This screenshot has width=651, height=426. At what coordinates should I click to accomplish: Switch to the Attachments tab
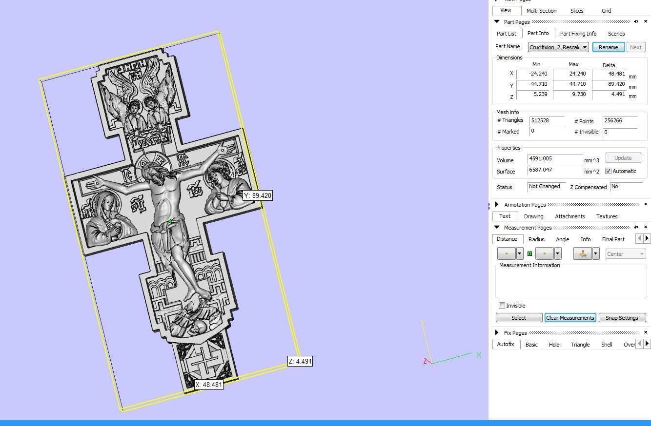pyautogui.click(x=570, y=216)
